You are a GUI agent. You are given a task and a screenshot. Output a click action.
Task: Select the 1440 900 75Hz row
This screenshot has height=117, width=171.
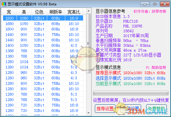tap(43, 34)
